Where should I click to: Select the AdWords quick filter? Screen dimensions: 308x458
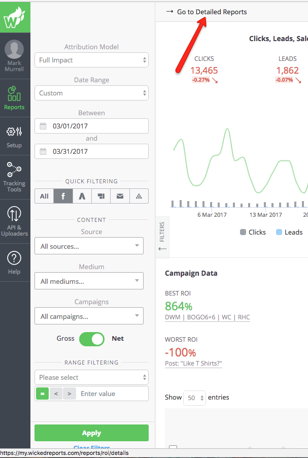[x=82, y=196]
